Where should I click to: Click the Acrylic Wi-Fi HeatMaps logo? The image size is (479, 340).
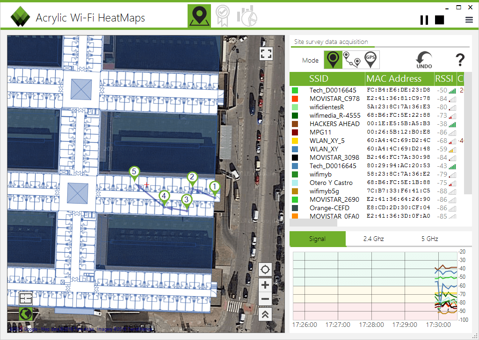20,16
